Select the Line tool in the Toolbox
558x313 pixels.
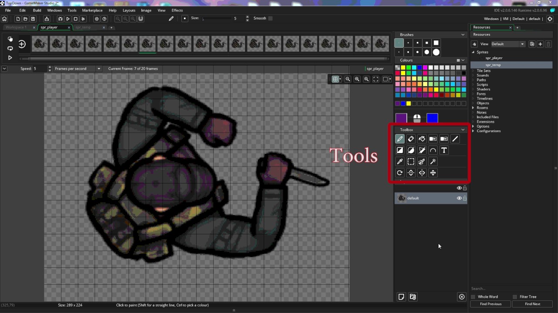click(455, 139)
